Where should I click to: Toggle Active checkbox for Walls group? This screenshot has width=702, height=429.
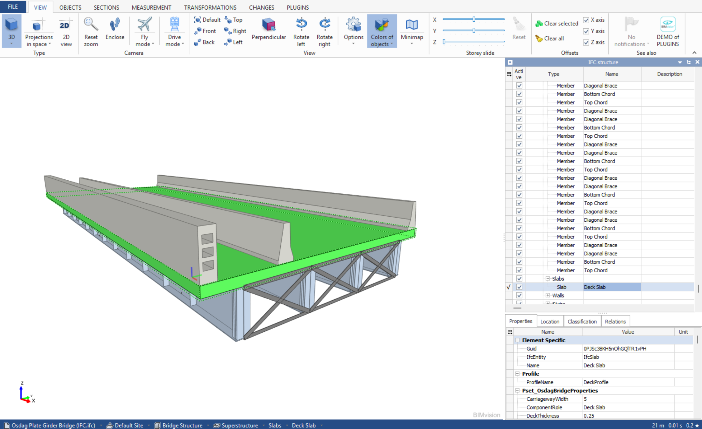[x=519, y=295]
